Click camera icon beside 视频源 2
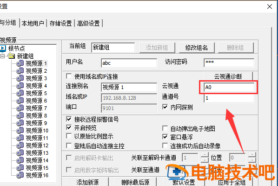Viewport: 278px width, 186px height. [x=20, y=71]
